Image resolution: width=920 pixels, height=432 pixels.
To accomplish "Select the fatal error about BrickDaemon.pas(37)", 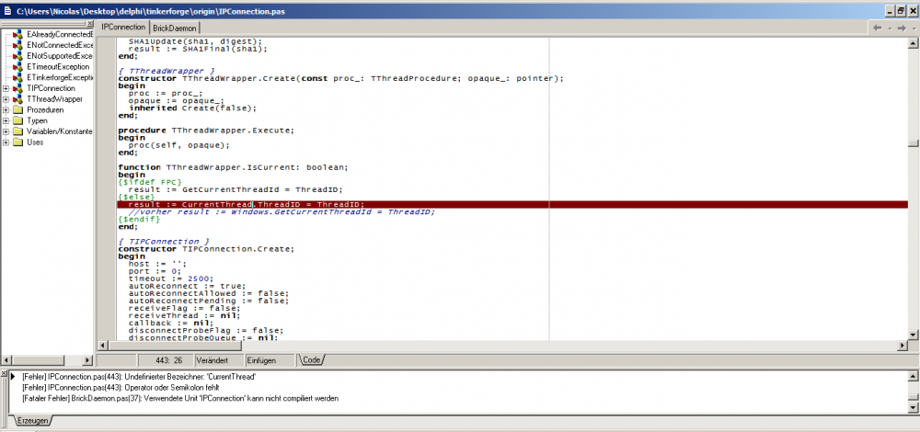I will click(180, 399).
